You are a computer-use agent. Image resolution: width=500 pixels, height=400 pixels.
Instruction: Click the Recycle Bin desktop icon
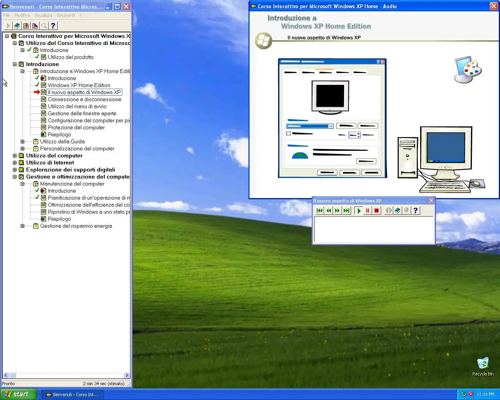click(483, 366)
